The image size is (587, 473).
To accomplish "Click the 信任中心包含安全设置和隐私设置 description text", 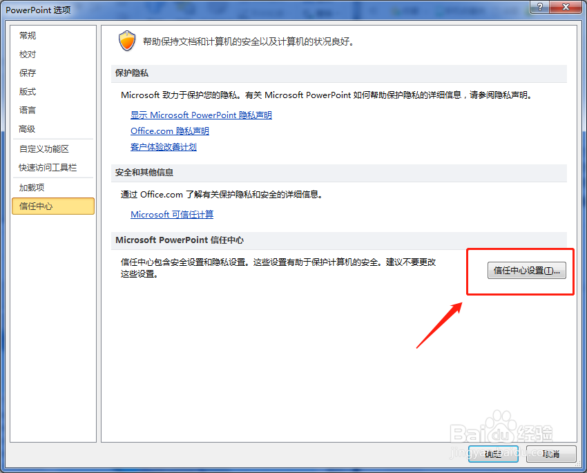I will pos(278,268).
